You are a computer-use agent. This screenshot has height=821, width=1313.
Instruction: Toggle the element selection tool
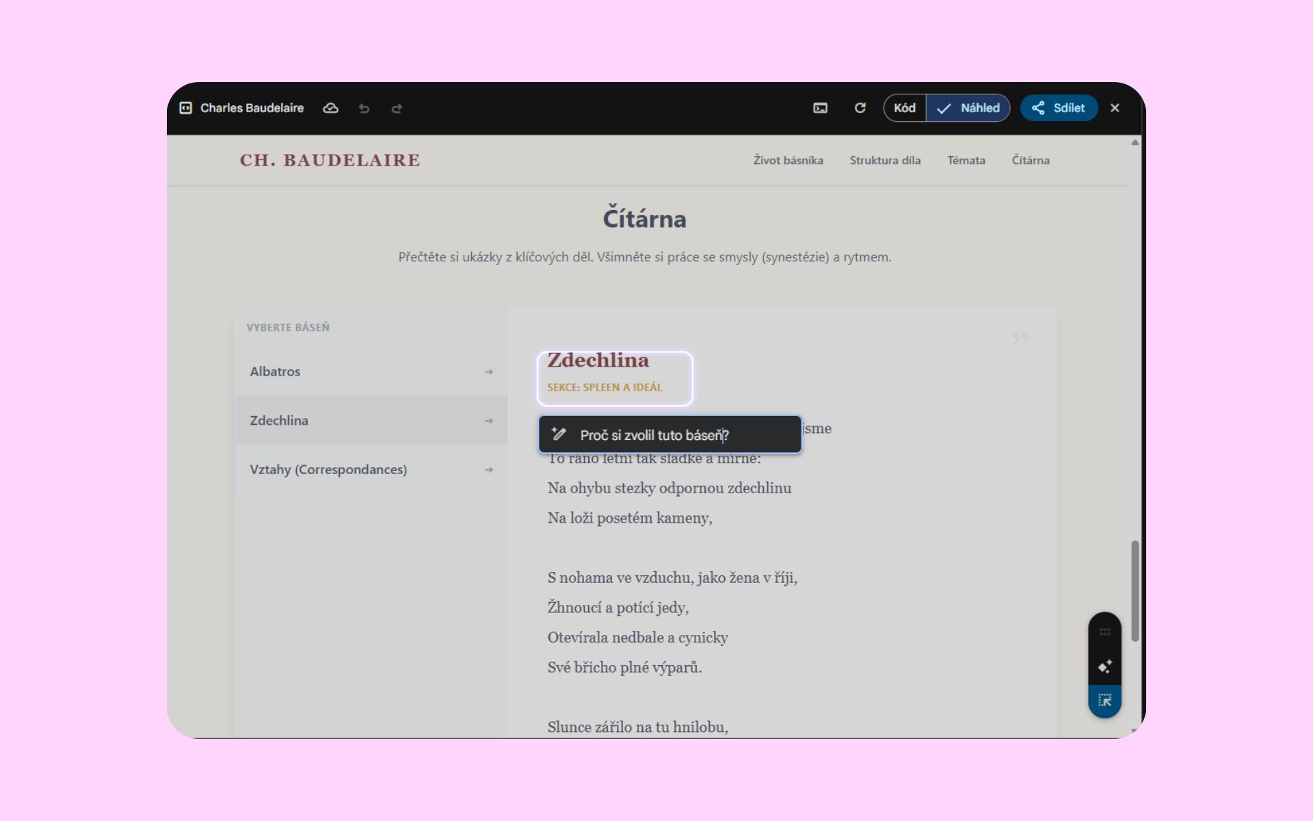pyautogui.click(x=1104, y=701)
